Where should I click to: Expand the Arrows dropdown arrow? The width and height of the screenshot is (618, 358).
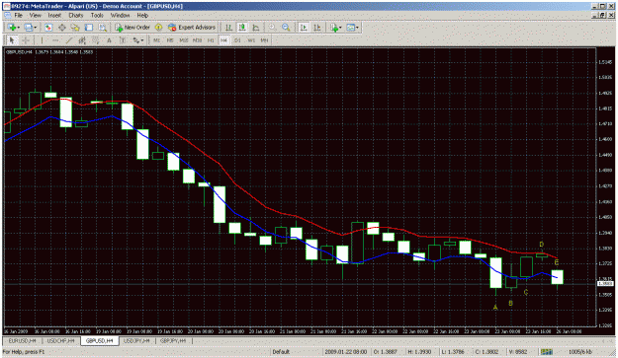(142, 40)
